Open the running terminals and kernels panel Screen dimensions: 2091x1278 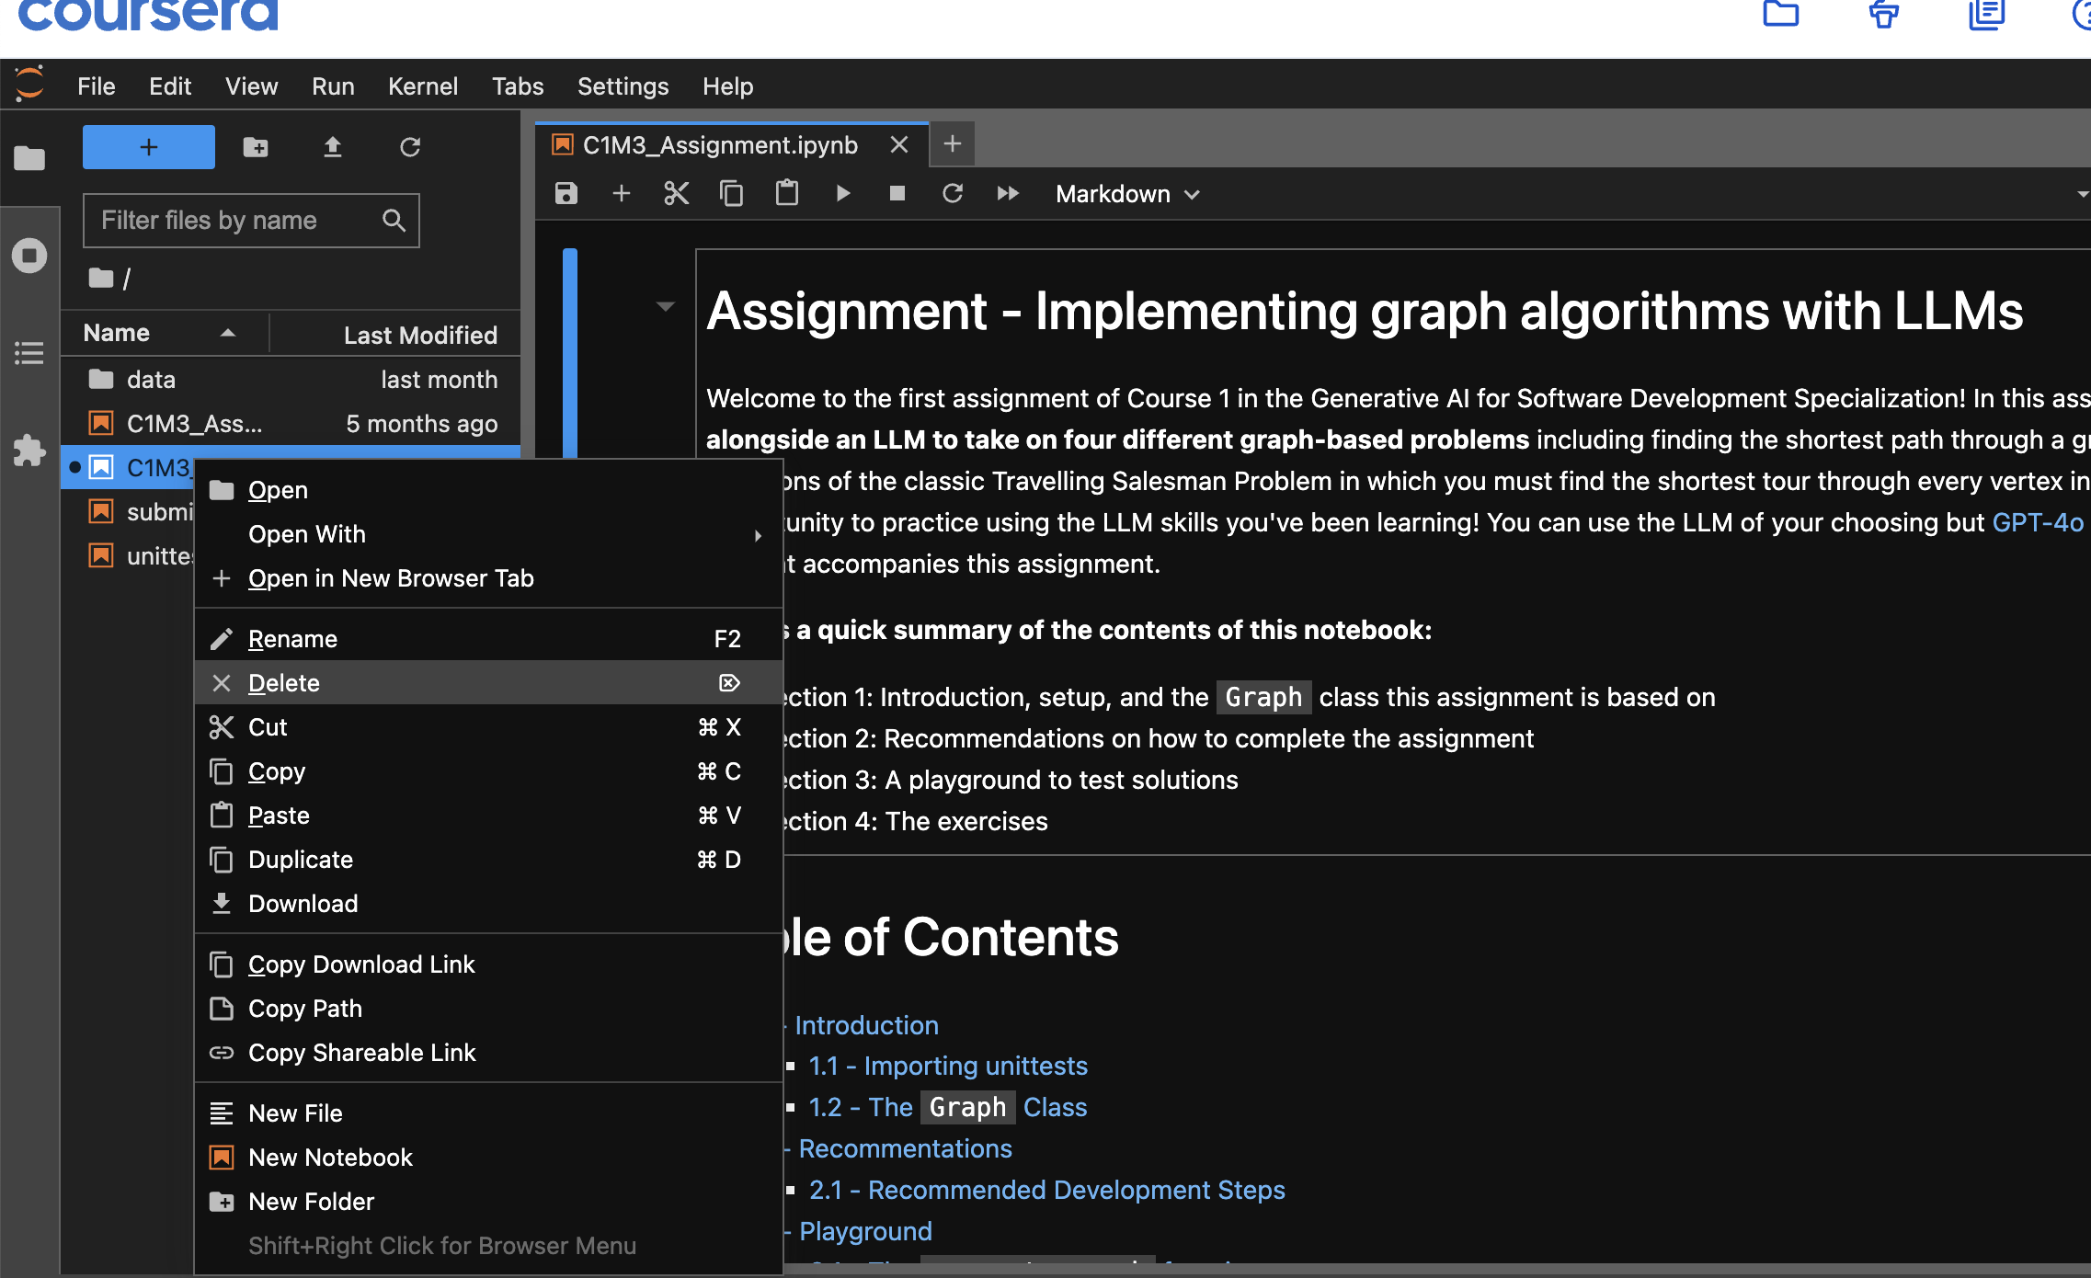coord(29,256)
